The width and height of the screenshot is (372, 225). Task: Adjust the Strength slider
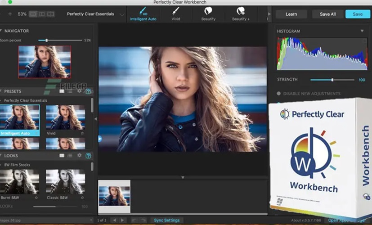[332, 80]
